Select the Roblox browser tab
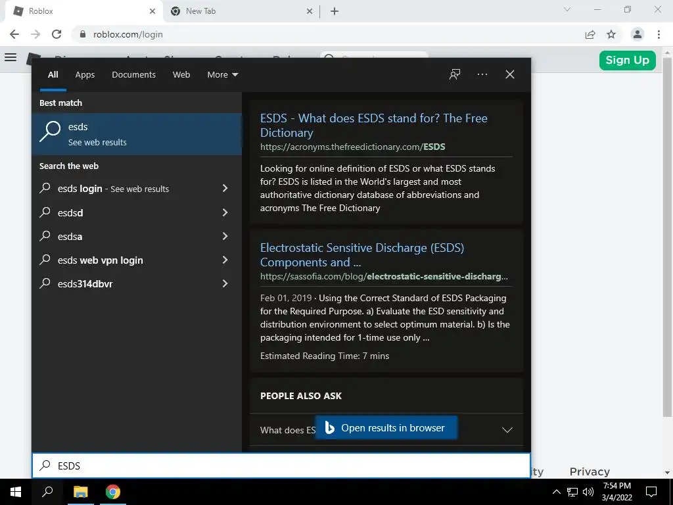Viewport: 673px width, 505px height. tap(83, 11)
